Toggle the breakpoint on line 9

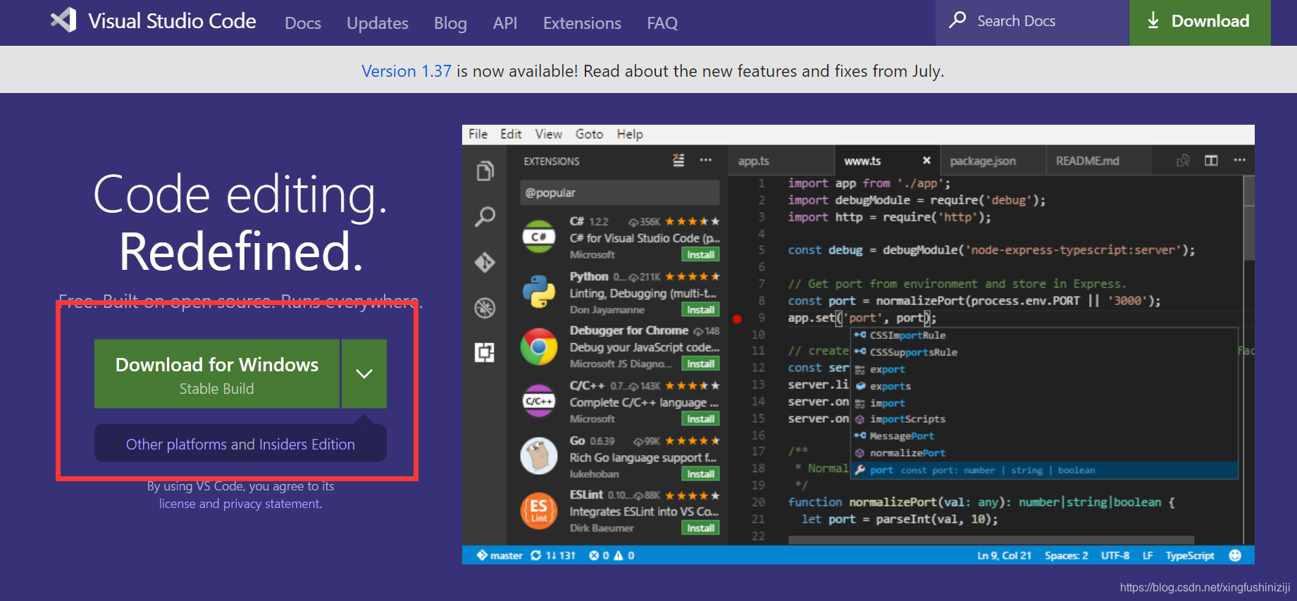pos(737,318)
